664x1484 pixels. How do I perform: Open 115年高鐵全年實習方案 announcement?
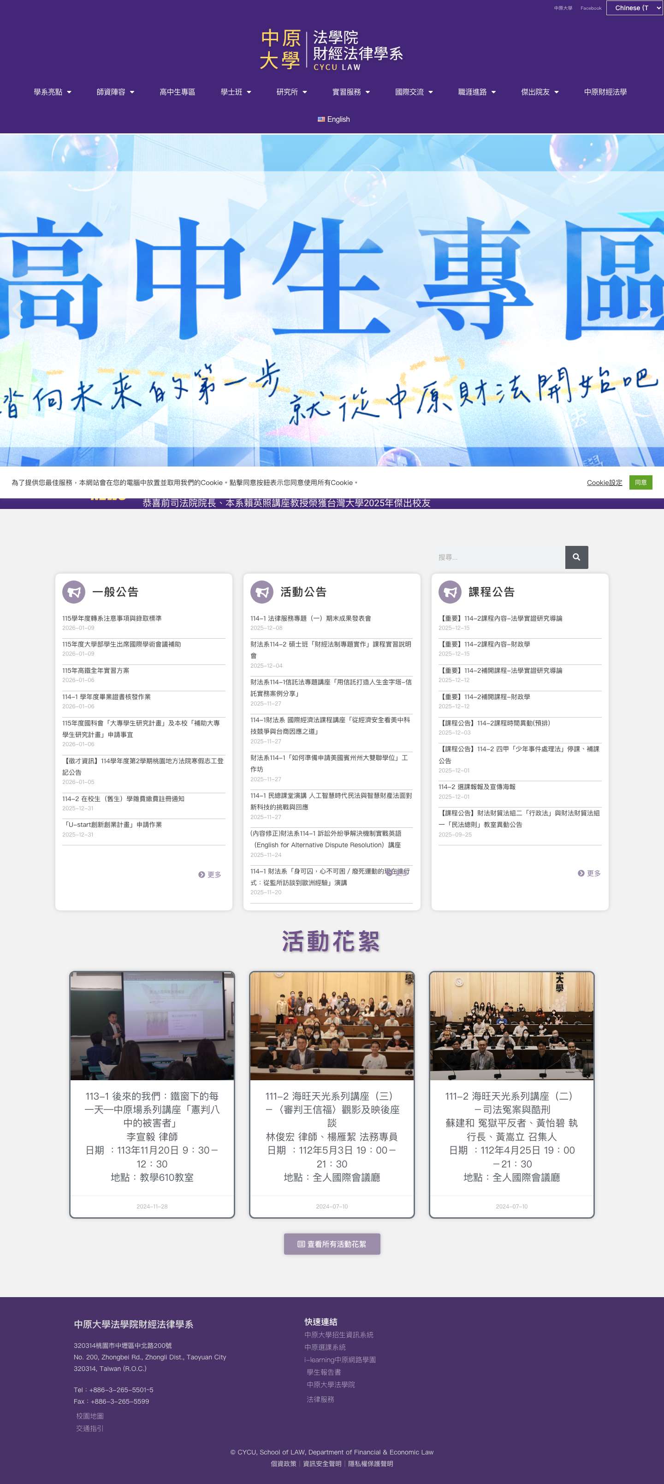click(95, 670)
